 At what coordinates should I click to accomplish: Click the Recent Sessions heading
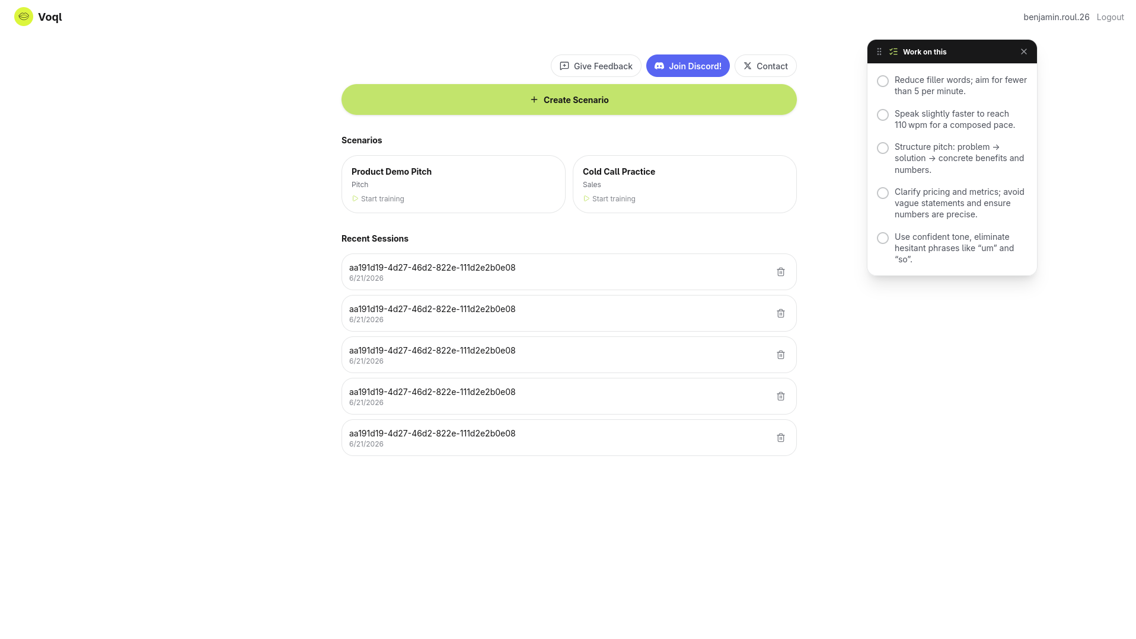(x=375, y=239)
